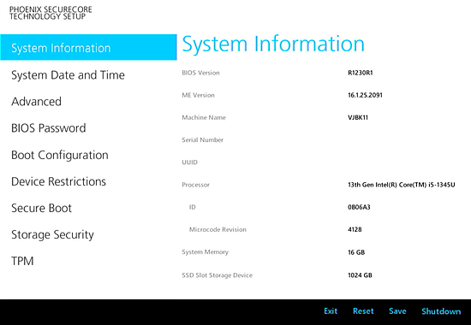Click the Microcode Revision label
The height and width of the screenshot is (325, 471).
[x=218, y=229]
